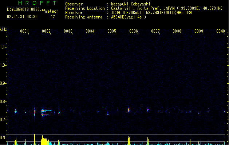Click the 1.0 kHz axis label
This screenshot has width=229, height=145.
coord(3,65)
